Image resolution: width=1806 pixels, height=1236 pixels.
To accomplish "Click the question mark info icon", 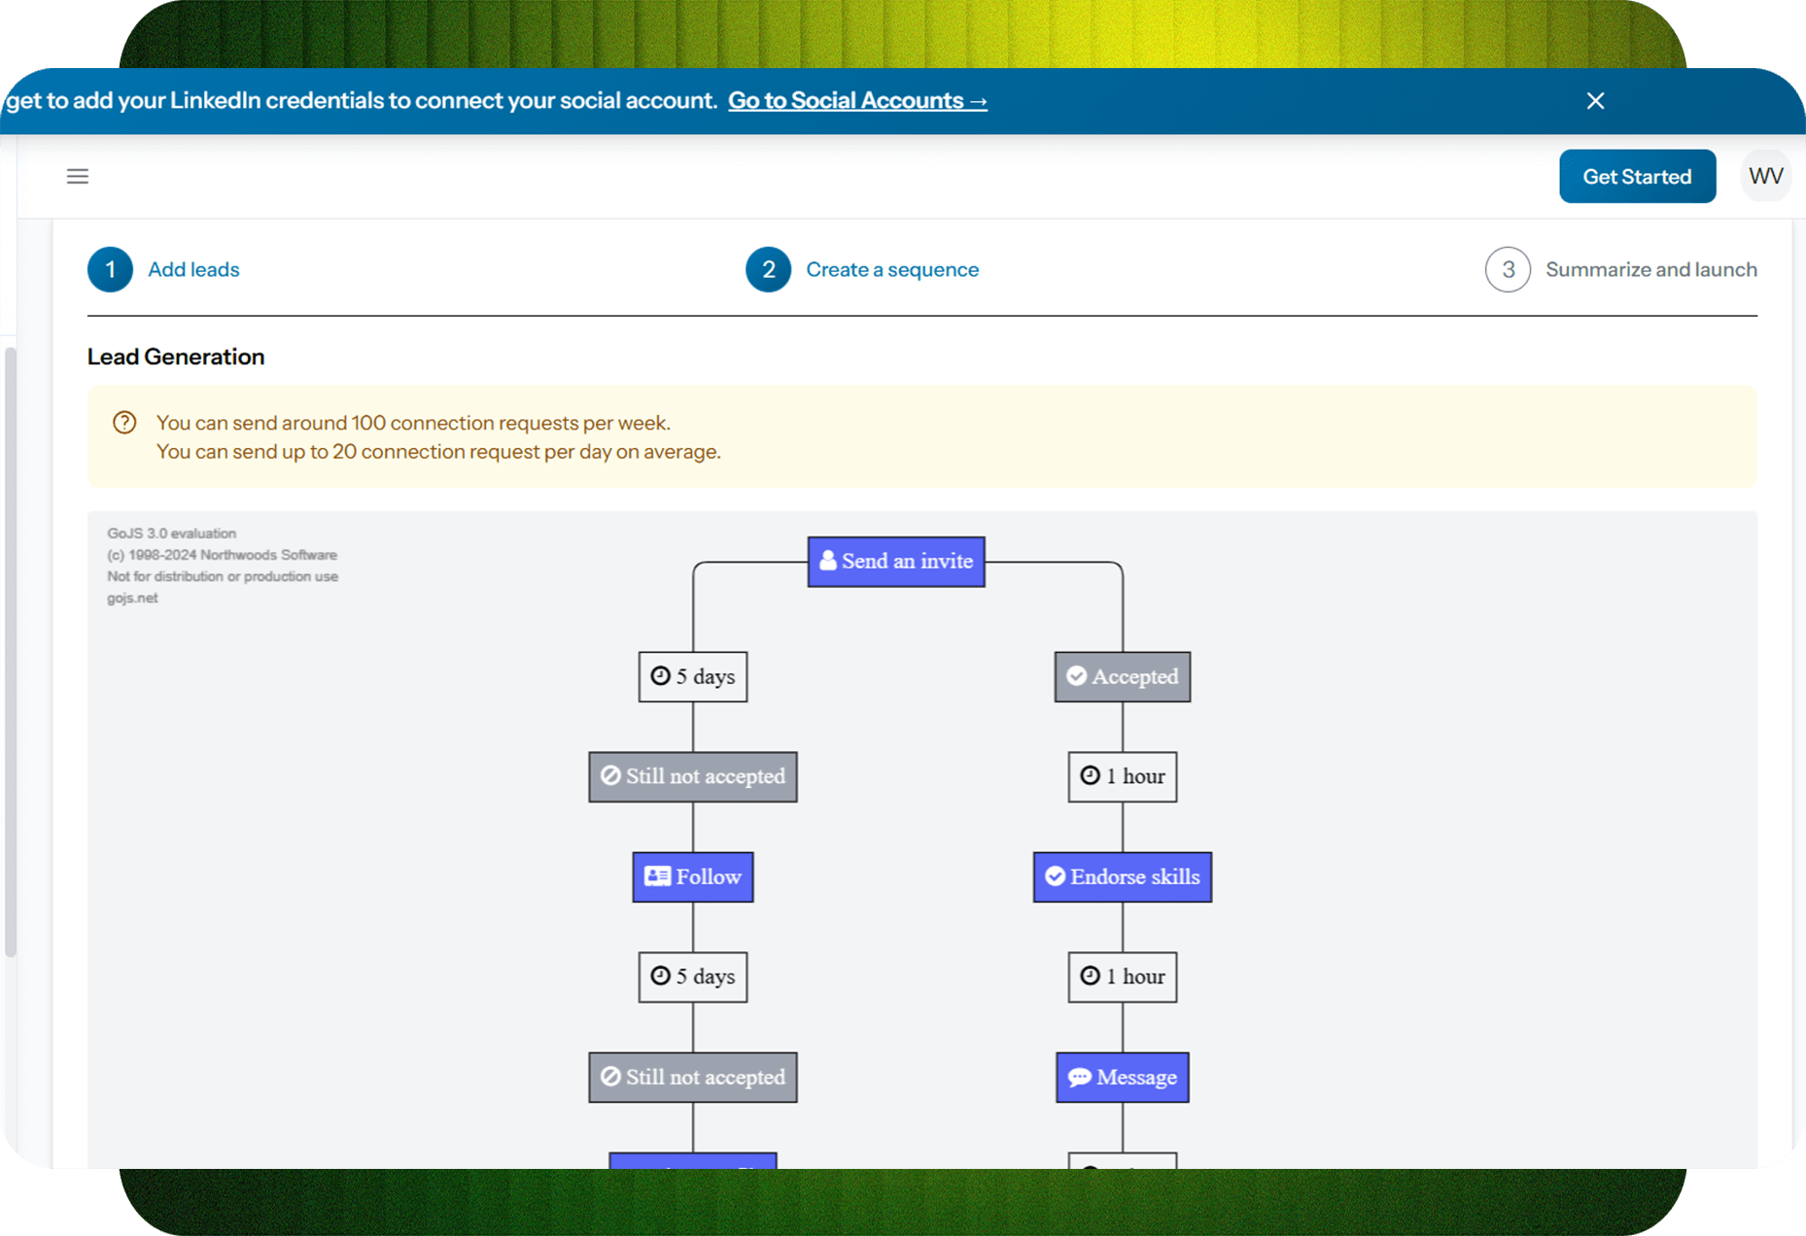I will (x=124, y=423).
